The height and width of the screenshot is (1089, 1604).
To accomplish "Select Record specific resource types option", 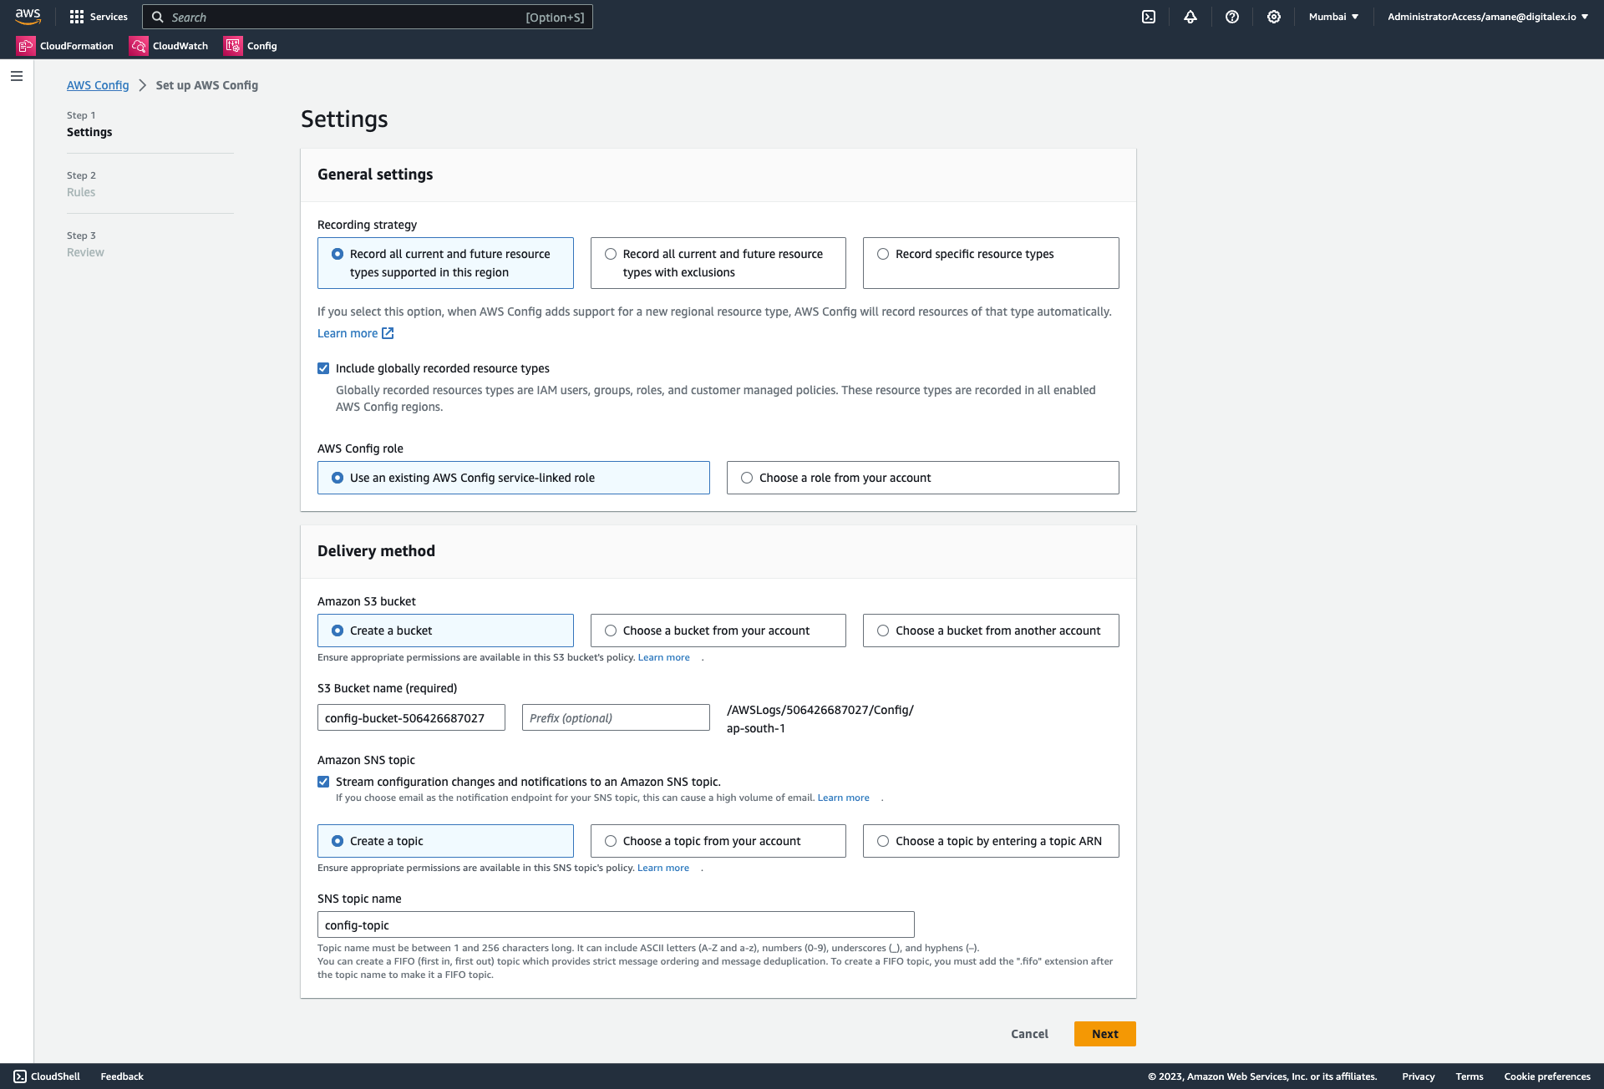I will tap(883, 254).
